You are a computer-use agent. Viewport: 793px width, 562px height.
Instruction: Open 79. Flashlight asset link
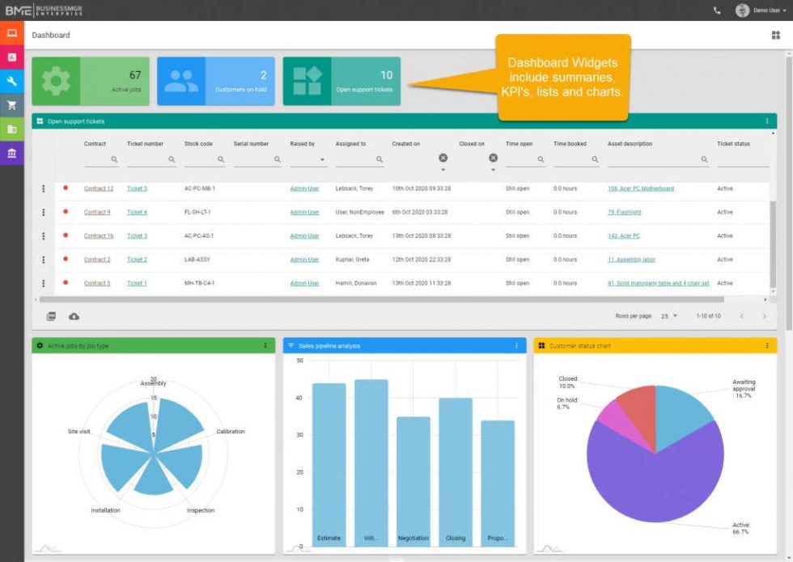point(625,212)
